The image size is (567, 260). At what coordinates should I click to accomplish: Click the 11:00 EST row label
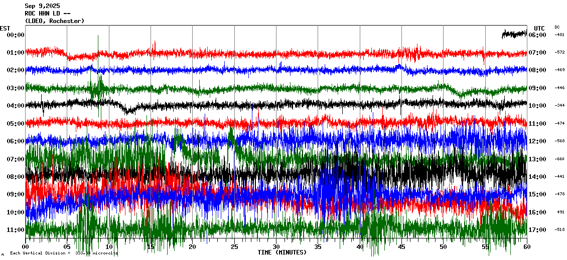(x=16, y=230)
